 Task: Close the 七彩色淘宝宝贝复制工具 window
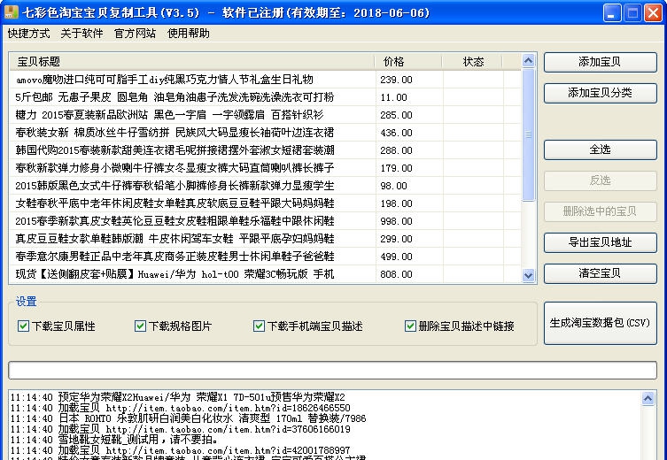coord(653,12)
